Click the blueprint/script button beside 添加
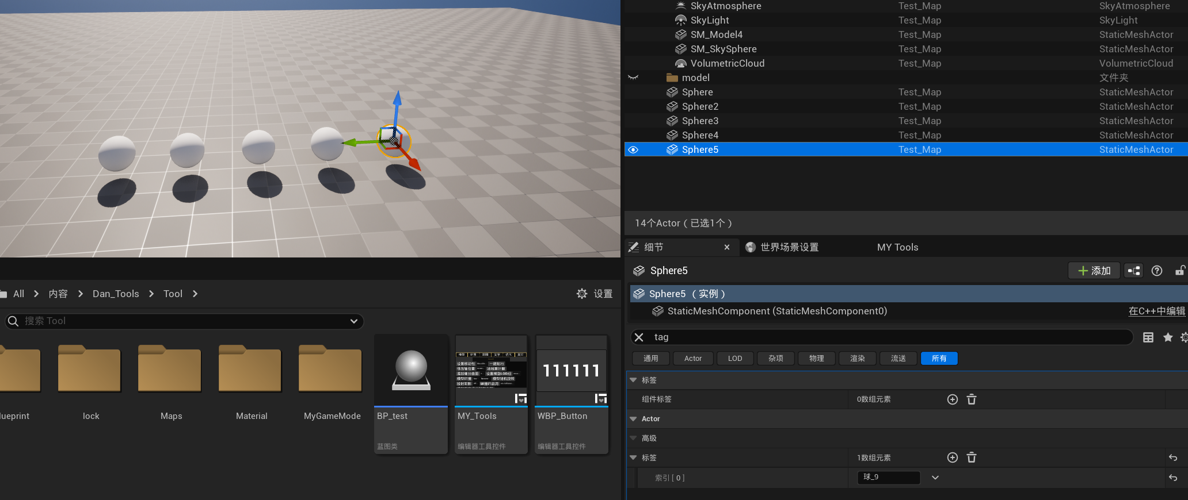This screenshot has height=500, width=1188. [1134, 271]
